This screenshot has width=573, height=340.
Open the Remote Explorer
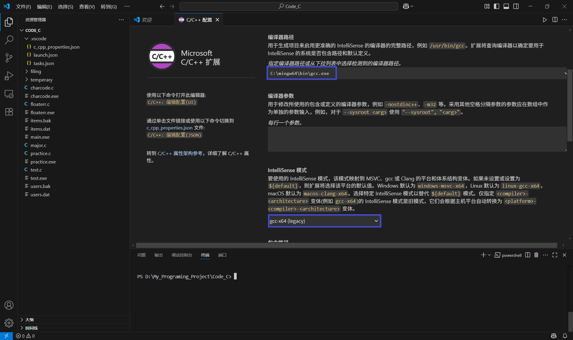(9, 94)
